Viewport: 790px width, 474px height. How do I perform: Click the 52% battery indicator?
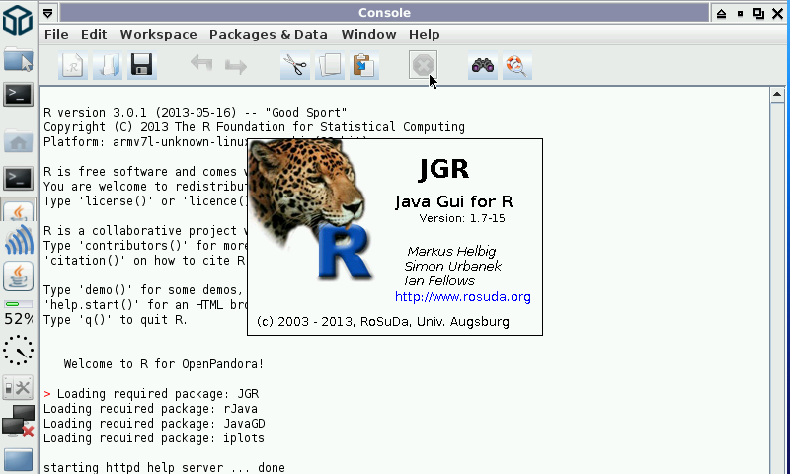pyautogui.click(x=18, y=313)
